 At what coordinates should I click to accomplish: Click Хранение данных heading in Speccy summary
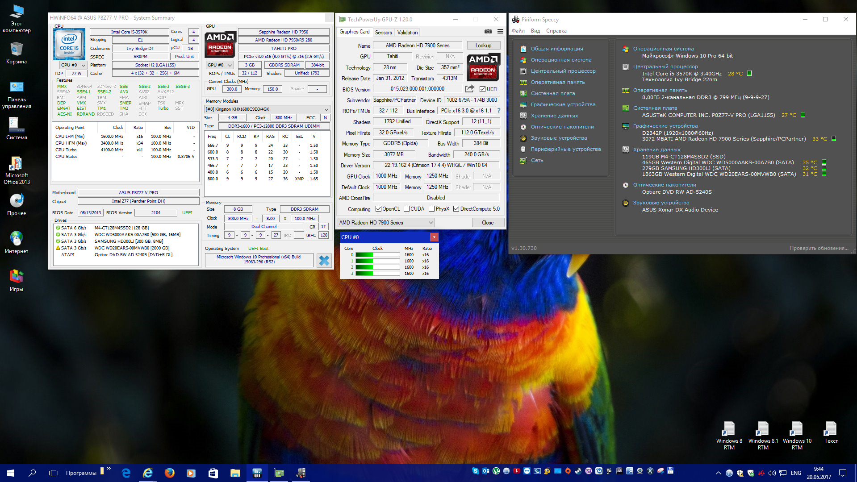656,150
